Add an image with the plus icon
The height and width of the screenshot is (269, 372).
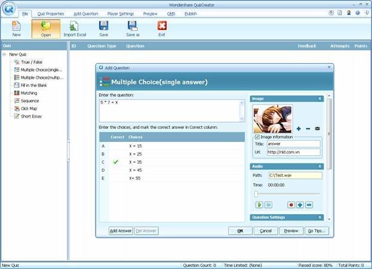[299, 129]
